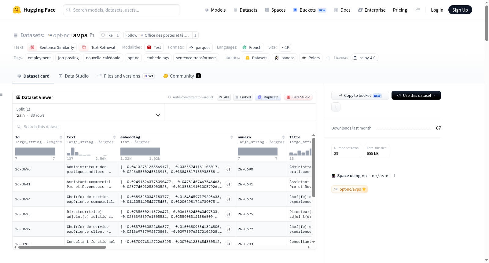Click the Duplicate button
The height and width of the screenshot is (263, 489).
coord(268,97)
